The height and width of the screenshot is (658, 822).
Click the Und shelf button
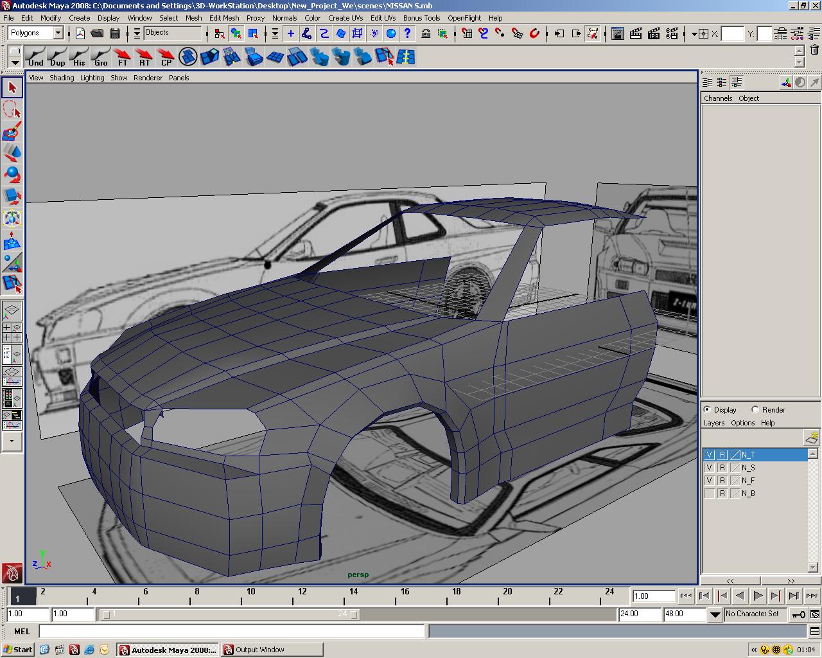click(x=35, y=57)
